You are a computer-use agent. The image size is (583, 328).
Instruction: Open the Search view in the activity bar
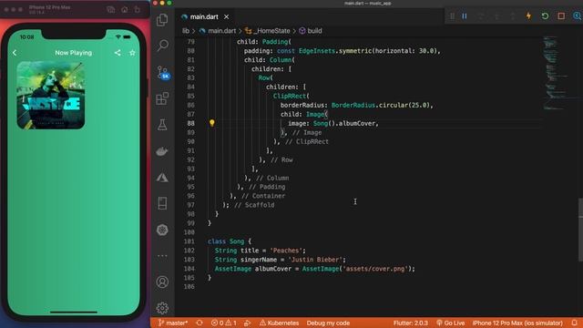click(162, 46)
